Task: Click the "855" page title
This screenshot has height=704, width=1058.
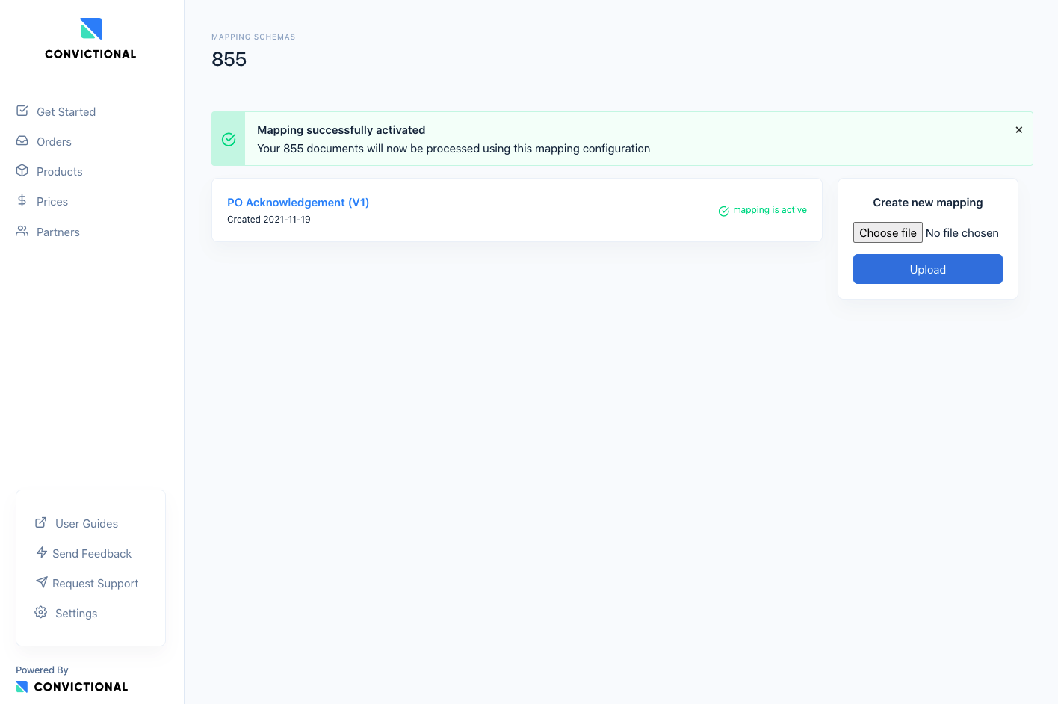Action: coord(229,59)
